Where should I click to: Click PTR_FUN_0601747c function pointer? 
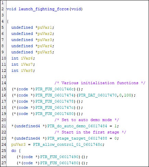point(54,107)
